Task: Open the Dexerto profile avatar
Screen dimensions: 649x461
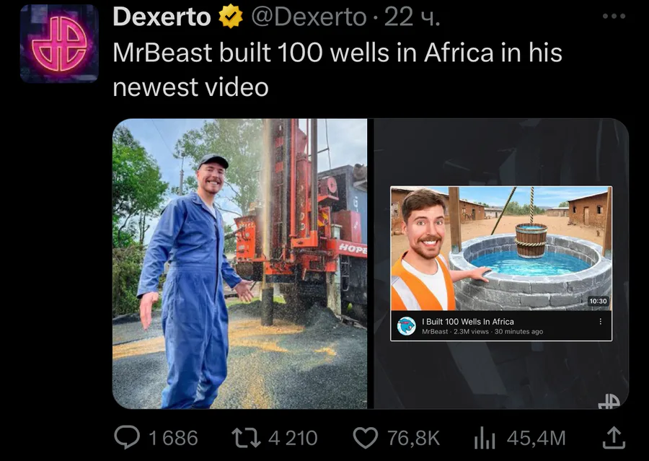Action: click(59, 43)
